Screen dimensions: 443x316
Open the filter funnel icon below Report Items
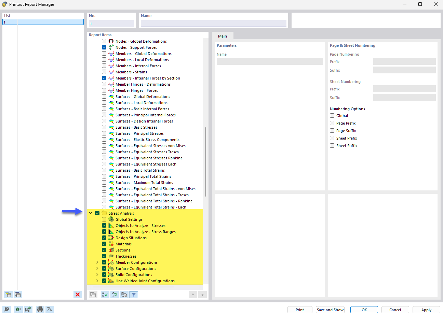pyautogui.click(x=134, y=295)
